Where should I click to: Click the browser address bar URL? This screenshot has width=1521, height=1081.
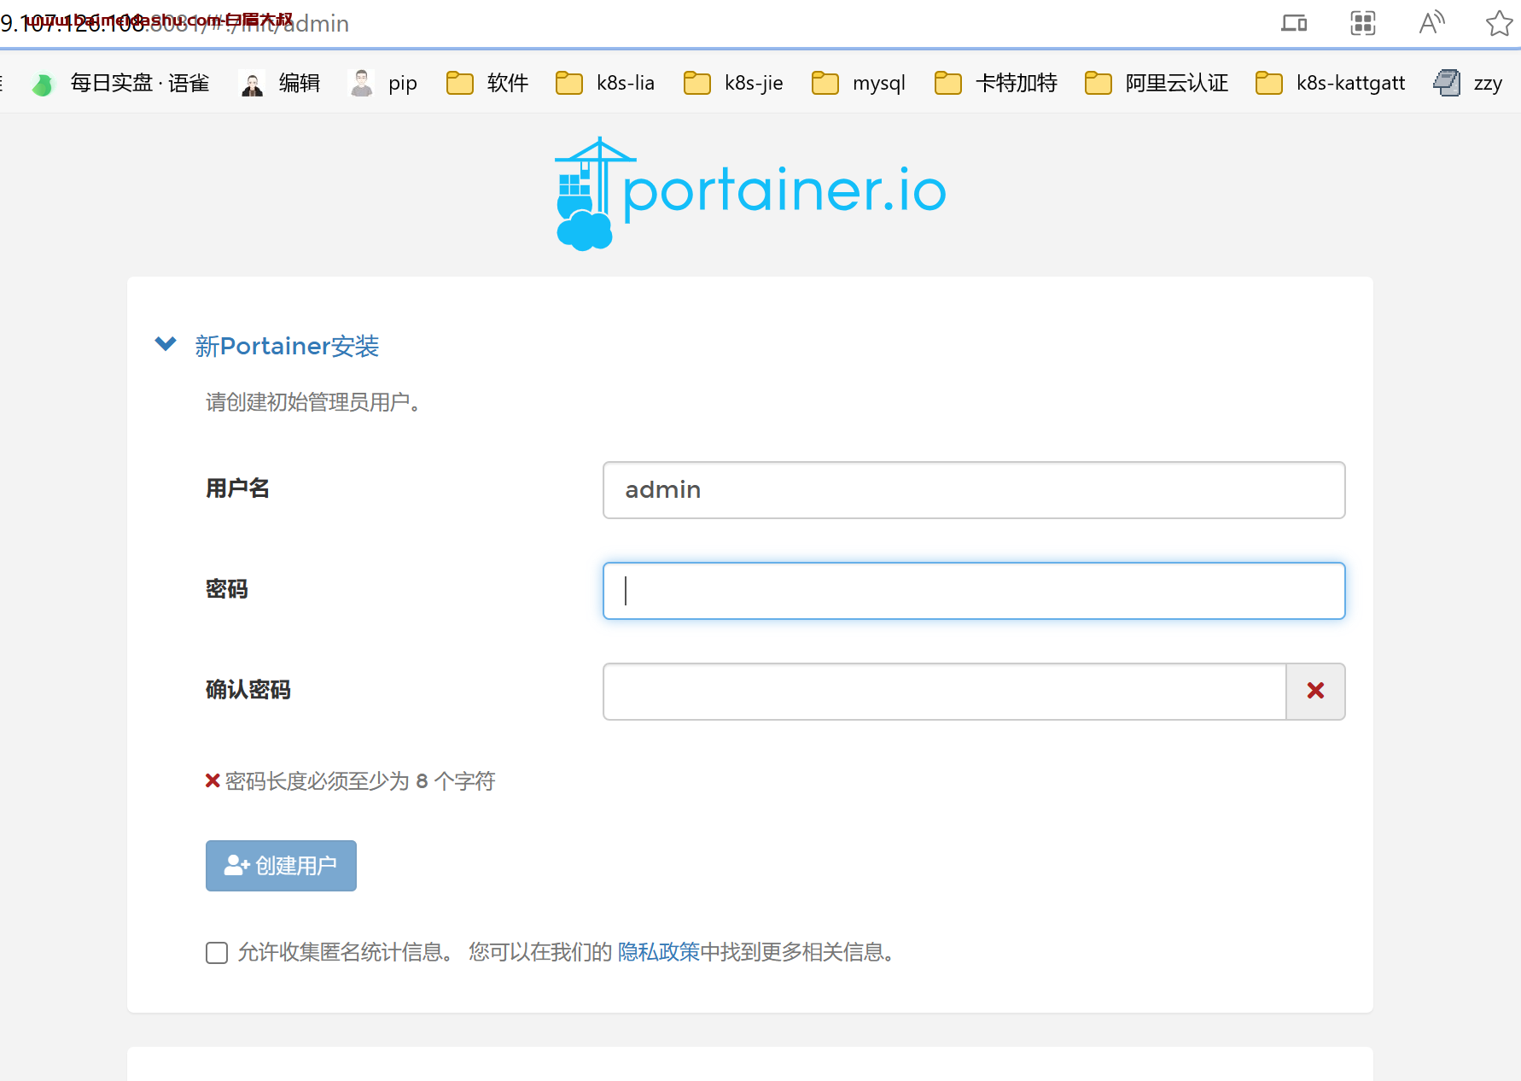click(175, 23)
